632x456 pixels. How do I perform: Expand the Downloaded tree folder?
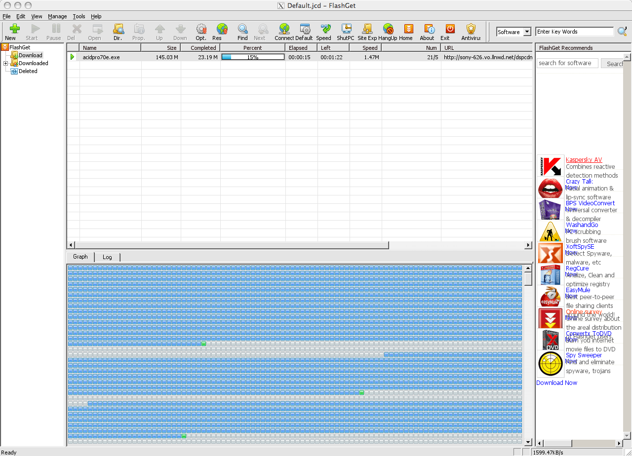pos(5,63)
